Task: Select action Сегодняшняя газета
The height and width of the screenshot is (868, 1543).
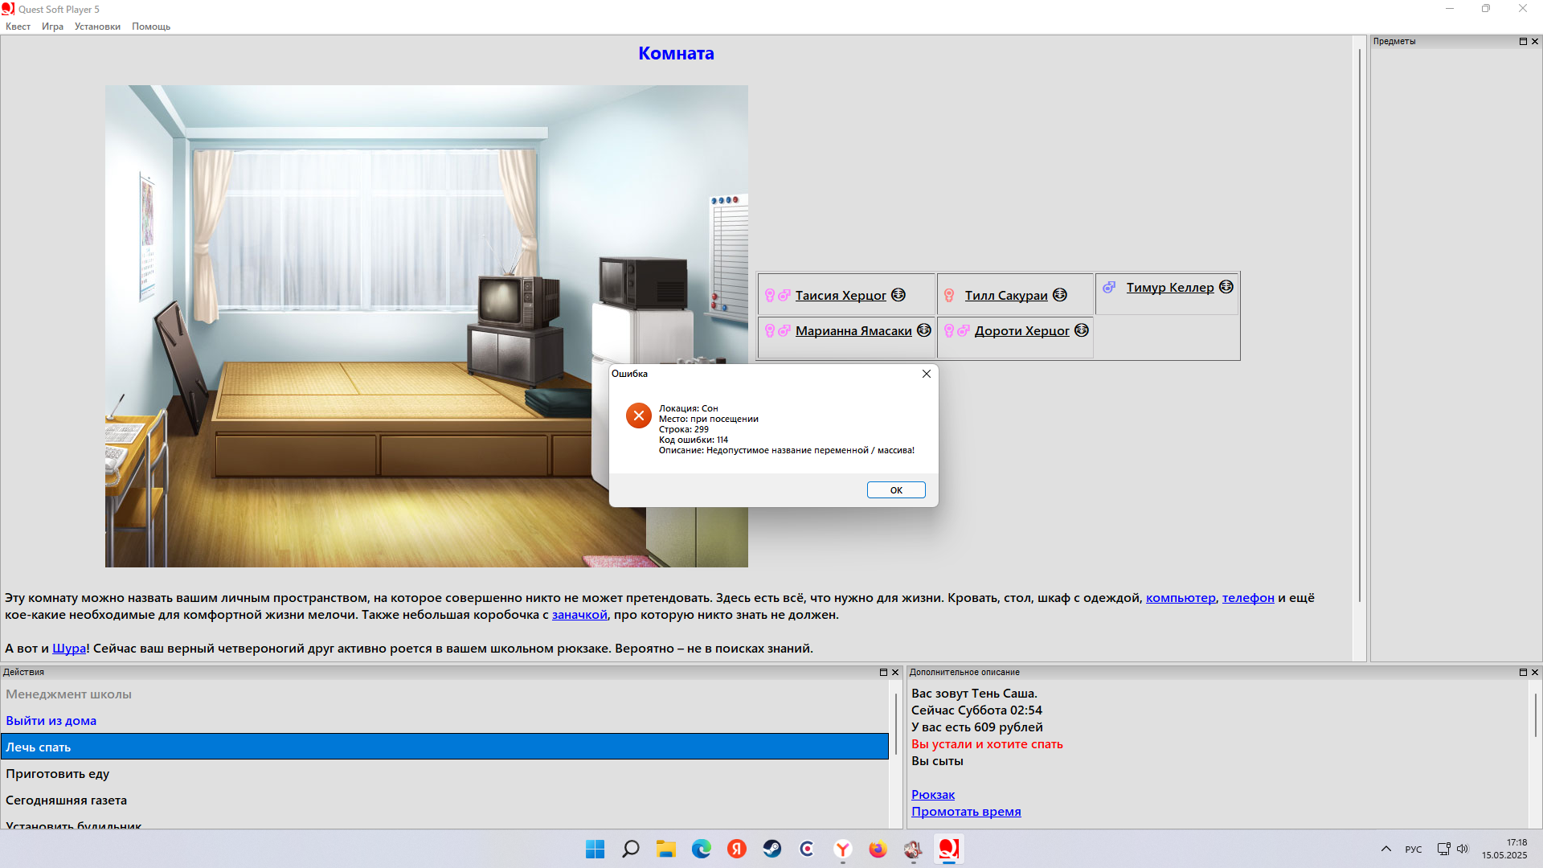Action: tap(444, 800)
